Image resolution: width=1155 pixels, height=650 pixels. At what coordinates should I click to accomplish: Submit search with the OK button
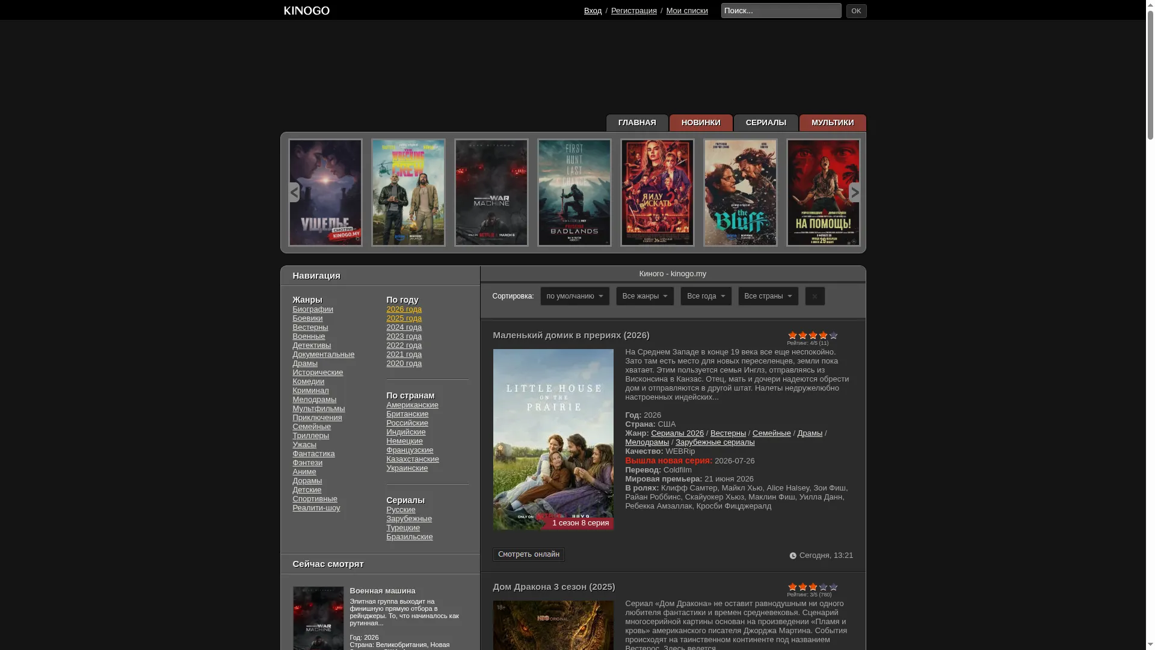856,11
